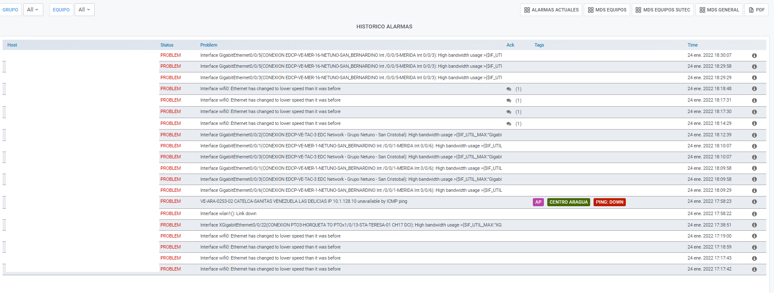Viewport: 774px width, 293px height.
Task: Click the purple AP tag
Action: pos(538,202)
